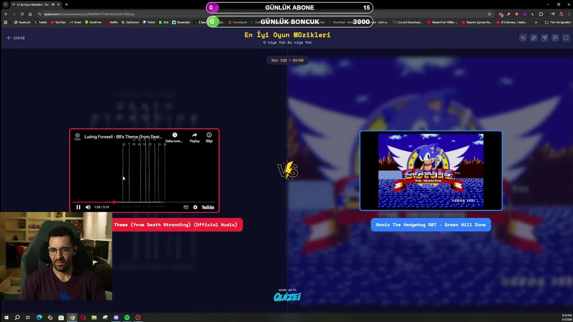
Task: Mute the YouTube player volume
Action: pos(88,207)
